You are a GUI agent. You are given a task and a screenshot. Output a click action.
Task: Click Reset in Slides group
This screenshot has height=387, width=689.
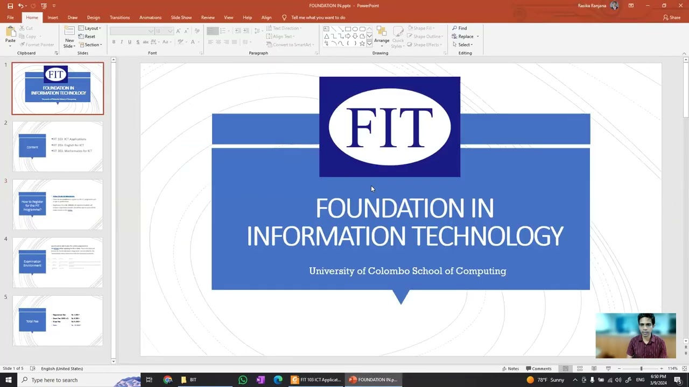tap(87, 37)
